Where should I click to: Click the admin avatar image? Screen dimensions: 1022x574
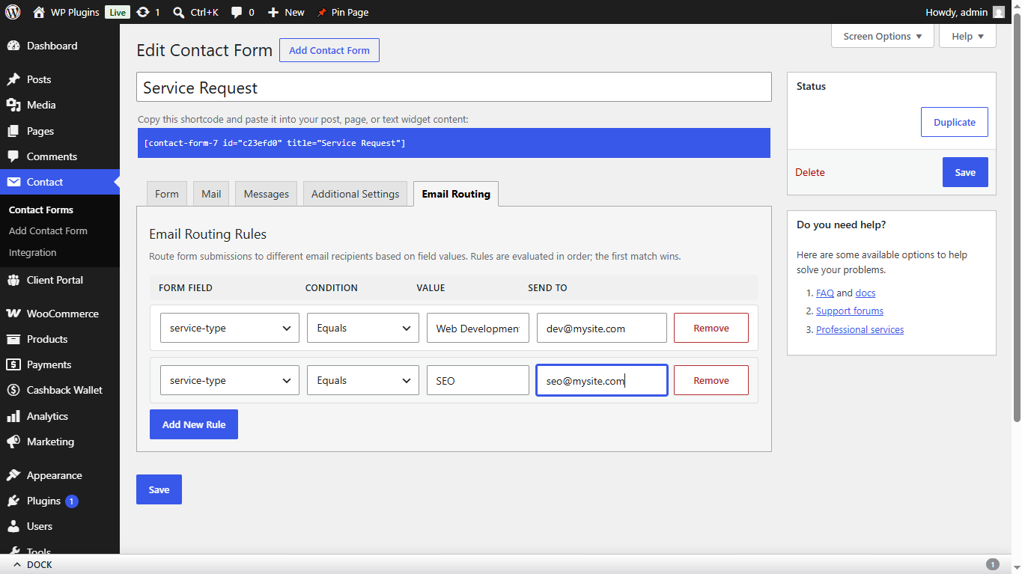click(999, 12)
